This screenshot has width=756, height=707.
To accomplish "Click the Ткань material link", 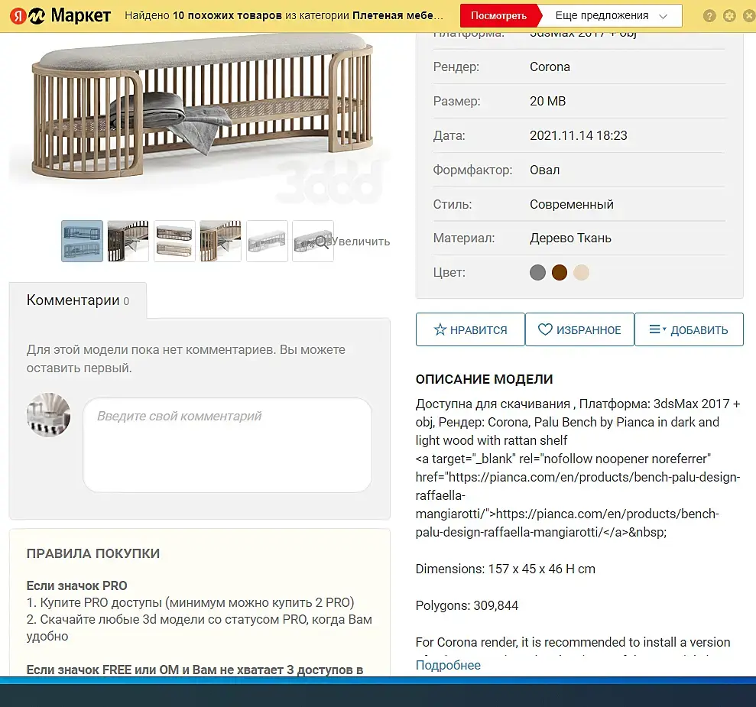I will coord(593,238).
